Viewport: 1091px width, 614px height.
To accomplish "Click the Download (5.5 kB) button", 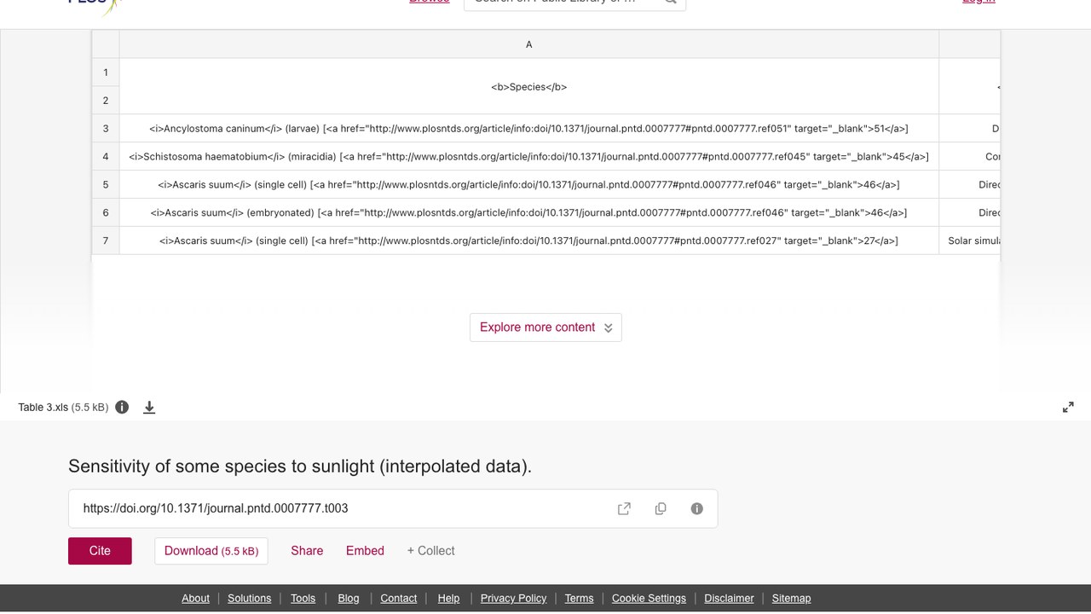I will pyautogui.click(x=211, y=551).
